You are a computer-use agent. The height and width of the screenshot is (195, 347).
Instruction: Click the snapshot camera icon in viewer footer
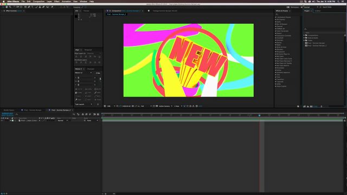point(132,106)
